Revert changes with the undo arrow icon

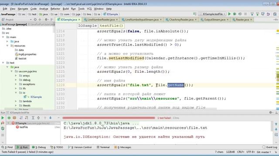pos(268,14)
